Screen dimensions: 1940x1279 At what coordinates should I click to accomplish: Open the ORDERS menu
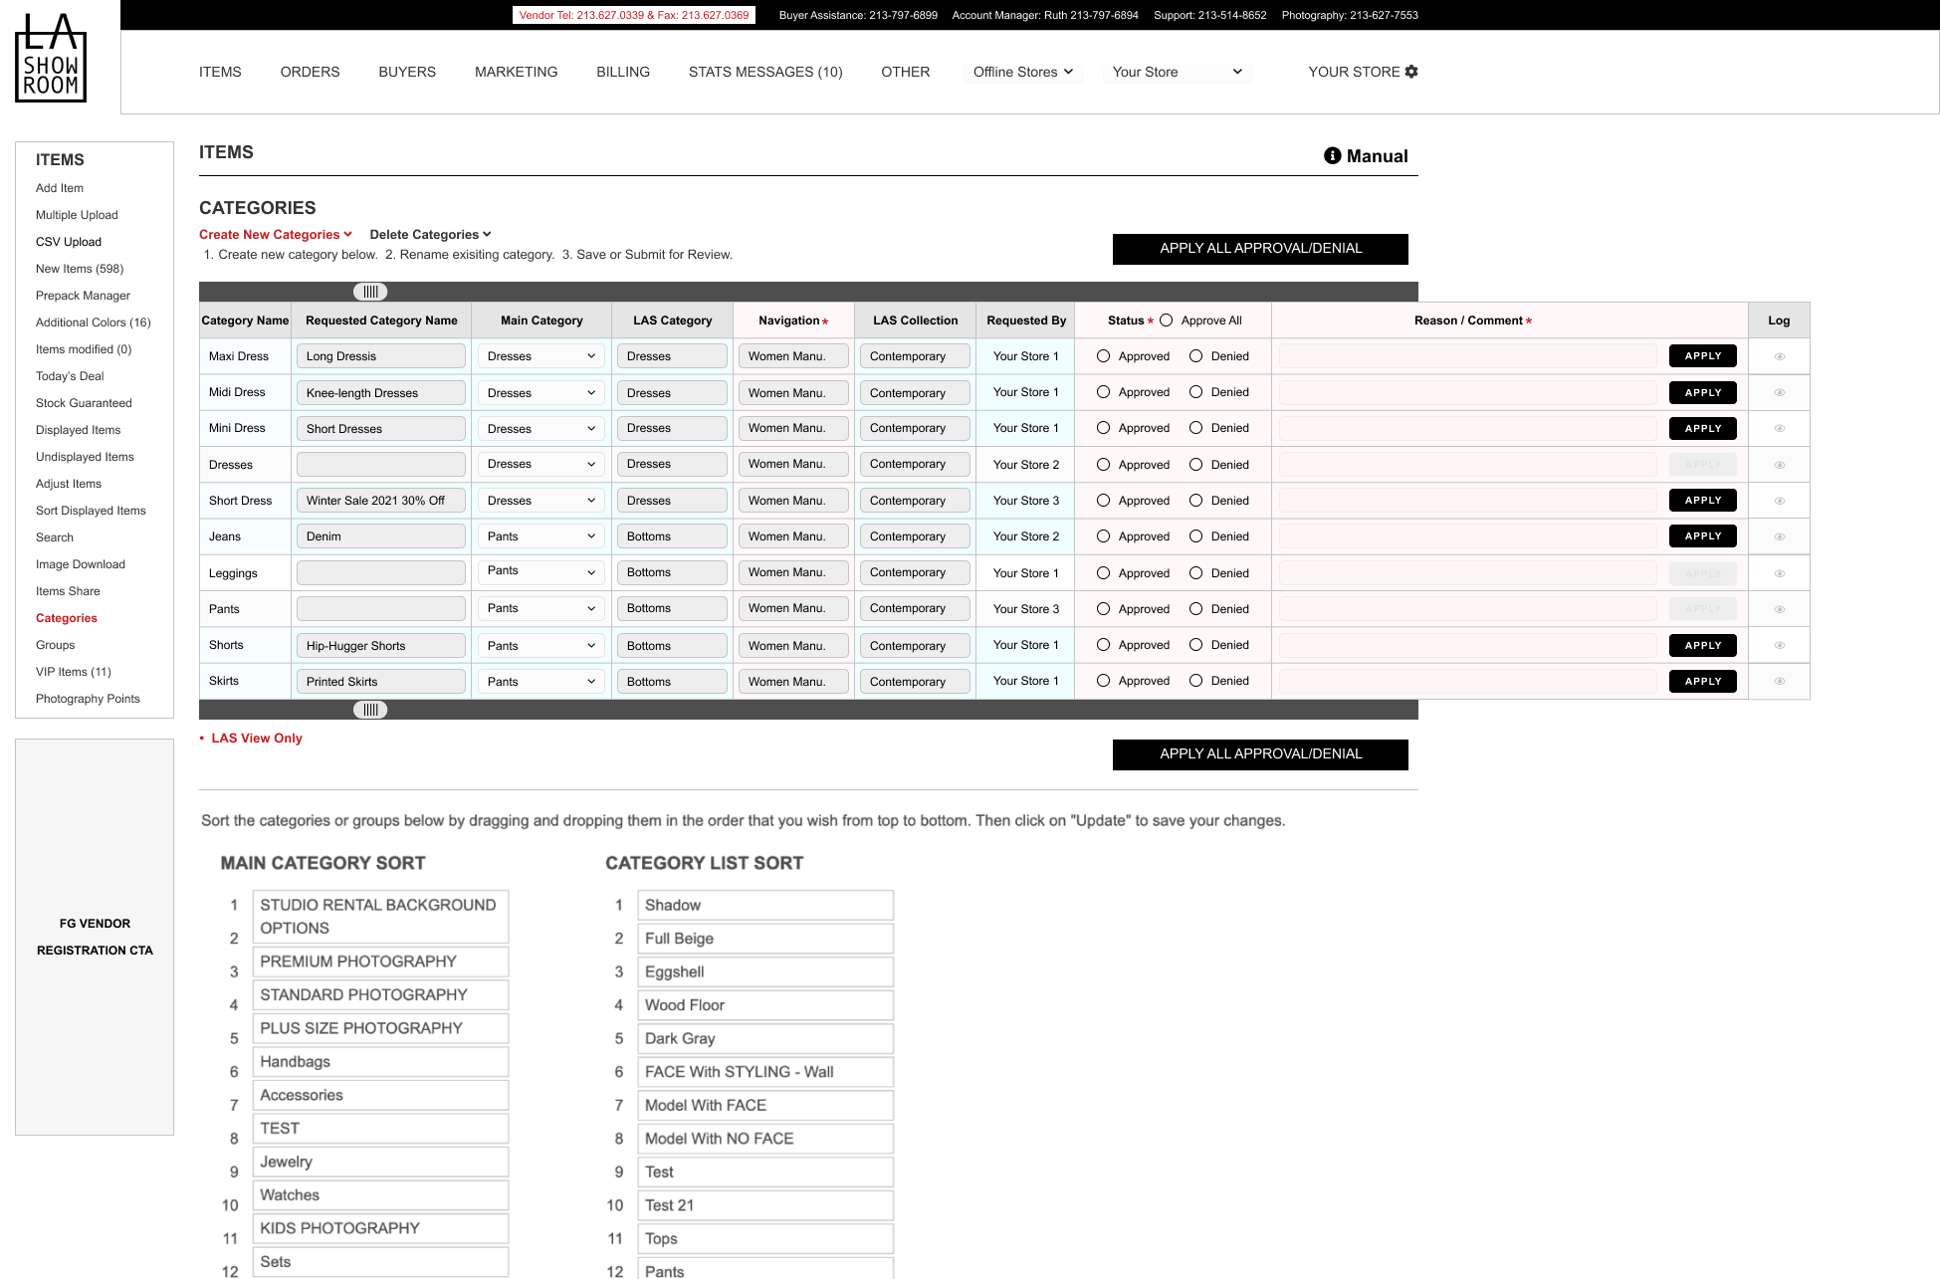[x=310, y=72]
